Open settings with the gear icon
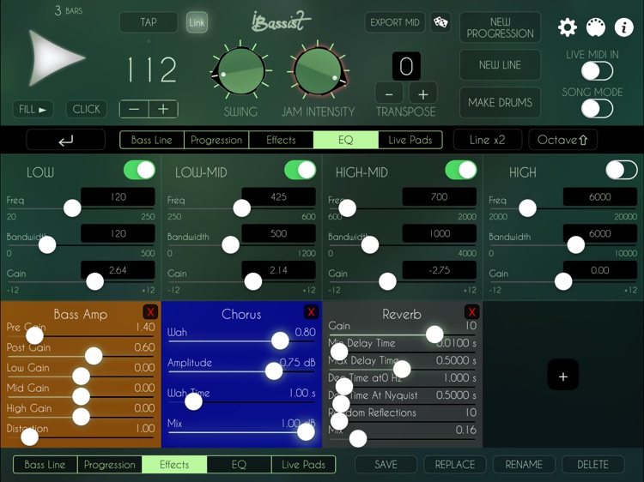 click(568, 27)
